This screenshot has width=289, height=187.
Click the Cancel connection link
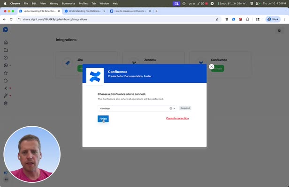(x=177, y=118)
